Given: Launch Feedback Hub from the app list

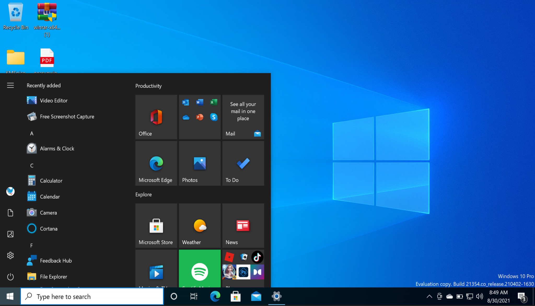Looking at the screenshot, I should tap(56, 261).
